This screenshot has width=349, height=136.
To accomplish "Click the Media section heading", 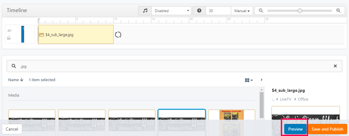I will 14,95.
